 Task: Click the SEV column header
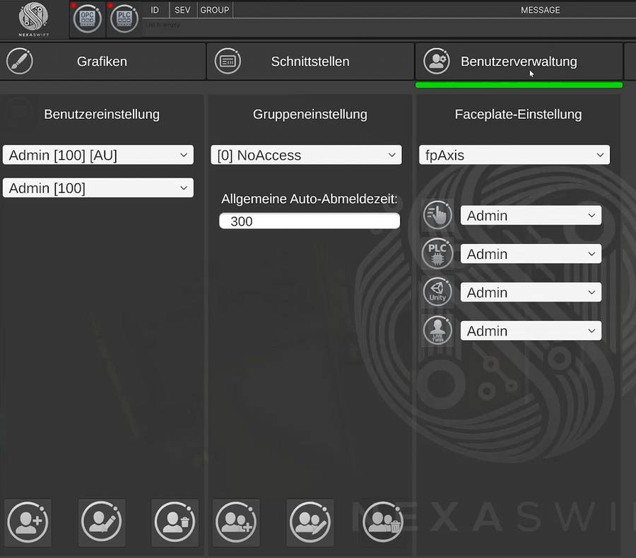click(x=182, y=10)
